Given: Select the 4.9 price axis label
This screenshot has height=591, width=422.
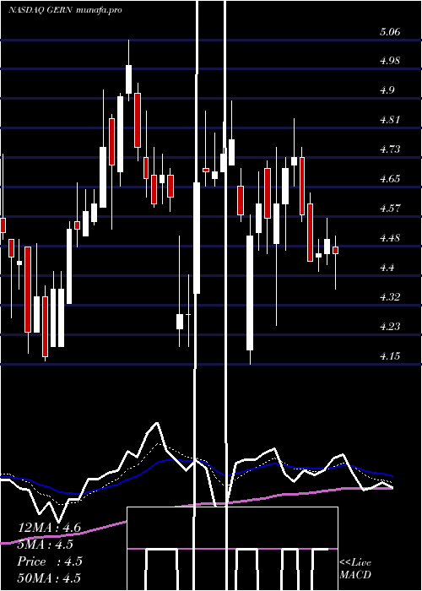Looking at the screenshot, I should (x=387, y=90).
